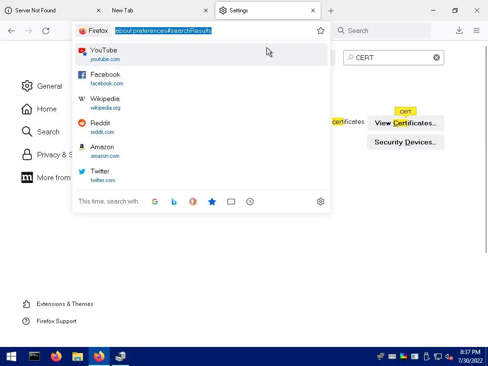This screenshot has width=488, height=366.
Task: Open search settings gear in address dropdown
Action: point(321,202)
